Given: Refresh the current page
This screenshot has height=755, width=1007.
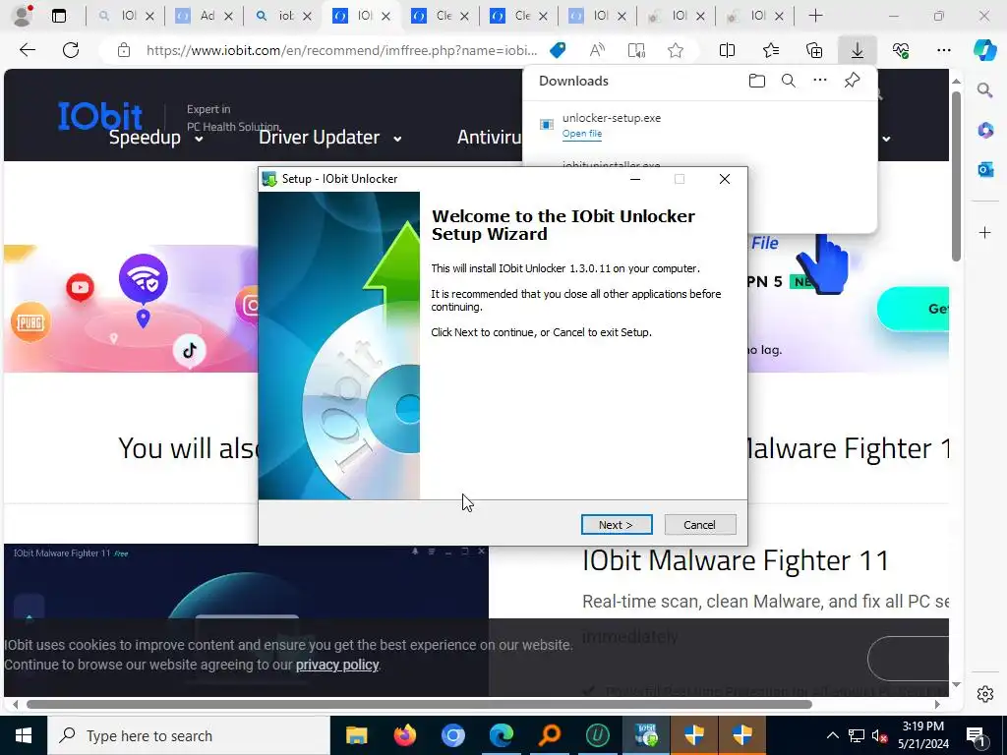Looking at the screenshot, I should click(71, 50).
